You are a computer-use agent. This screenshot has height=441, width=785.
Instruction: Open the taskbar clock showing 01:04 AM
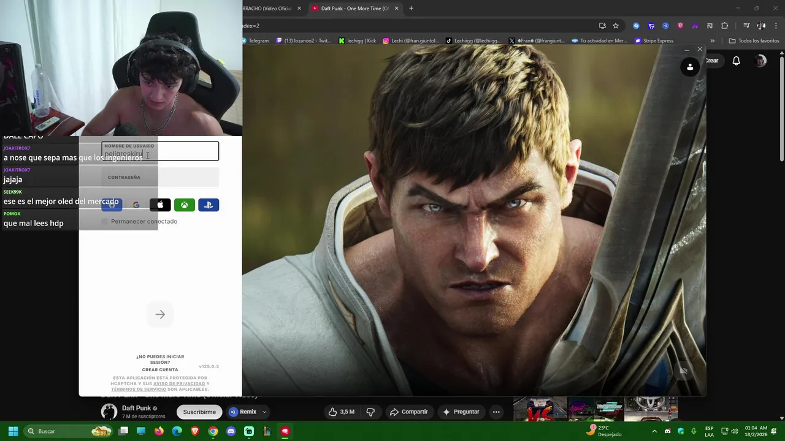[756, 431]
